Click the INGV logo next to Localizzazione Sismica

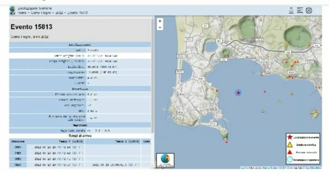pos(12,9)
